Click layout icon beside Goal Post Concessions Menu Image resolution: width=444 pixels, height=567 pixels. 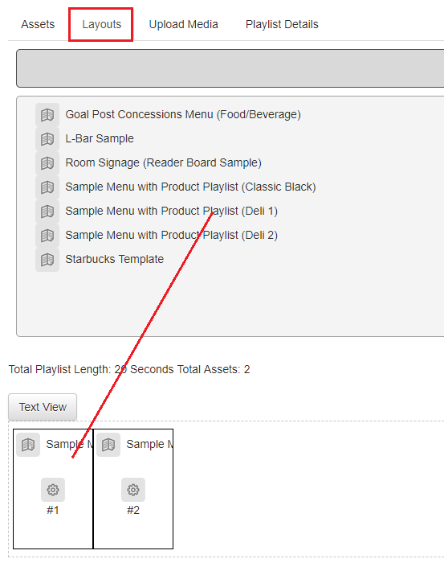pyautogui.click(x=47, y=115)
